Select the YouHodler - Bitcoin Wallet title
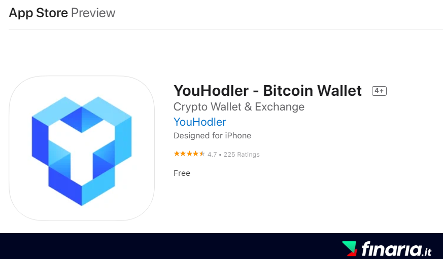This screenshot has height=259, width=443. click(x=267, y=91)
